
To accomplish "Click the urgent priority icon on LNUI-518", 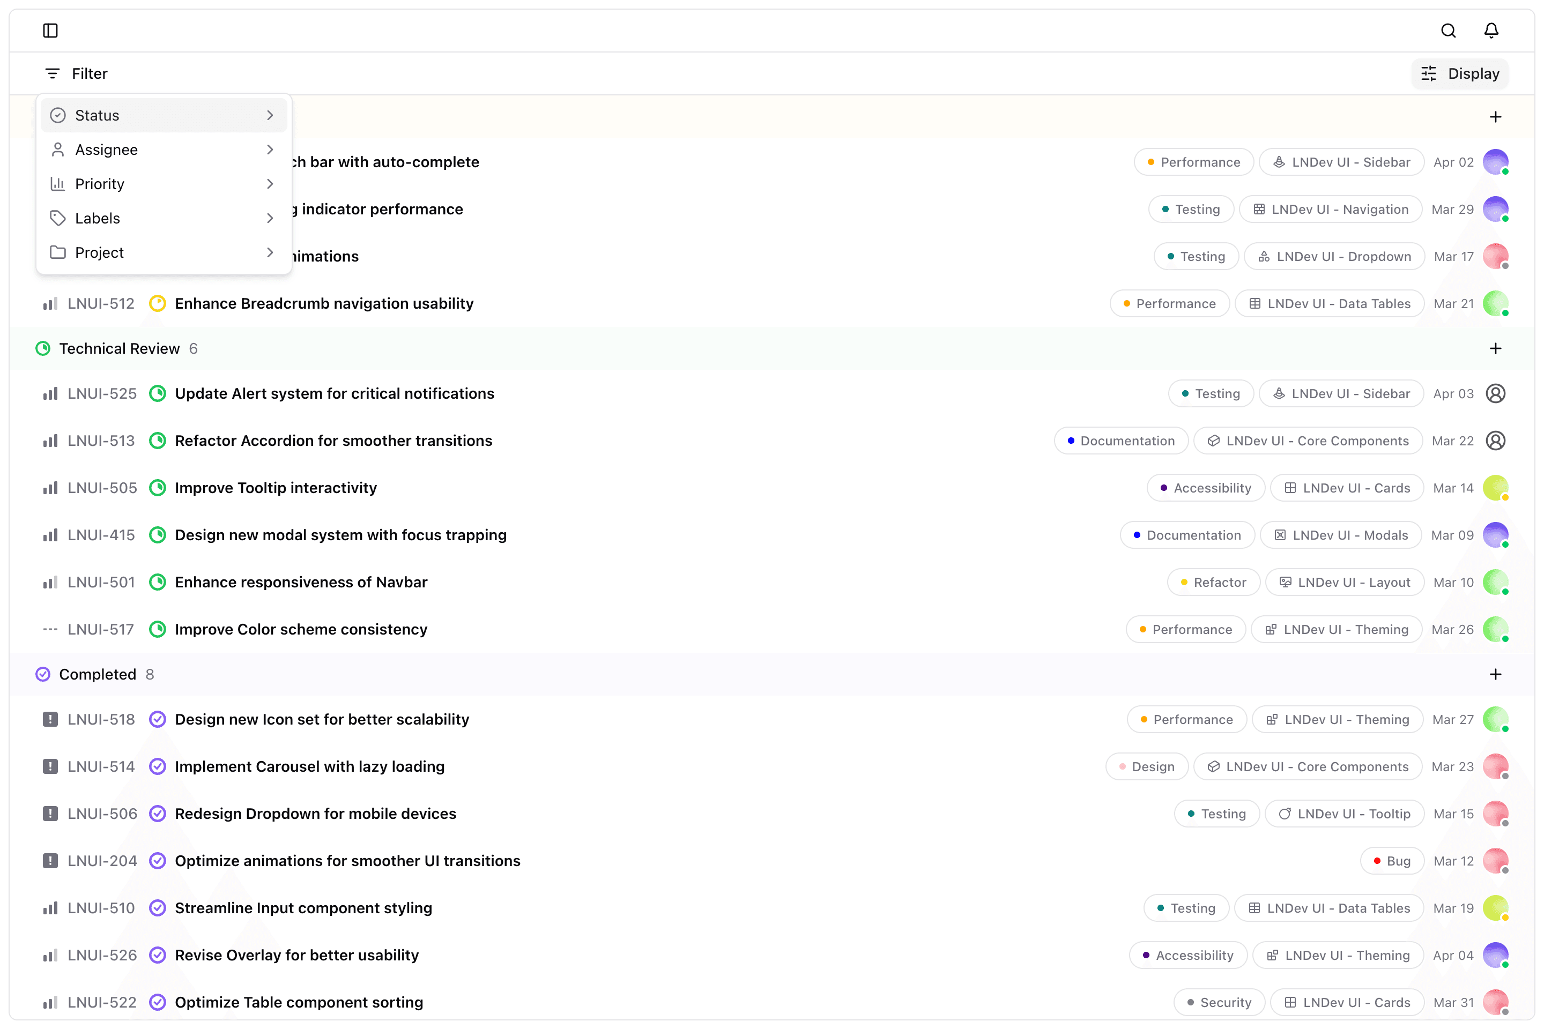I will (50, 719).
